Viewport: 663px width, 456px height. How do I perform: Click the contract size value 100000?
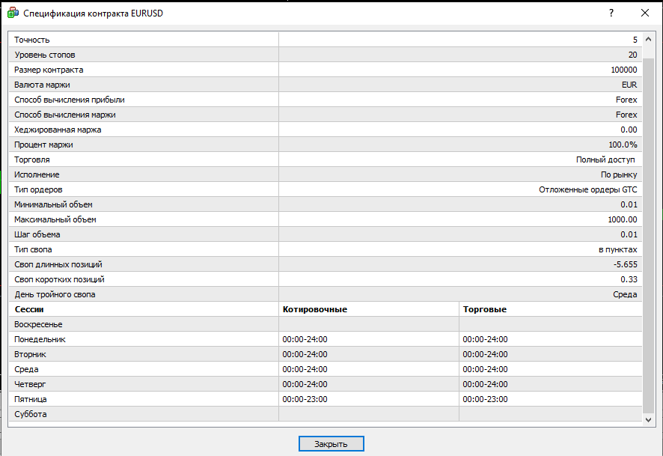pyautogui.click(x=623, y=70)
